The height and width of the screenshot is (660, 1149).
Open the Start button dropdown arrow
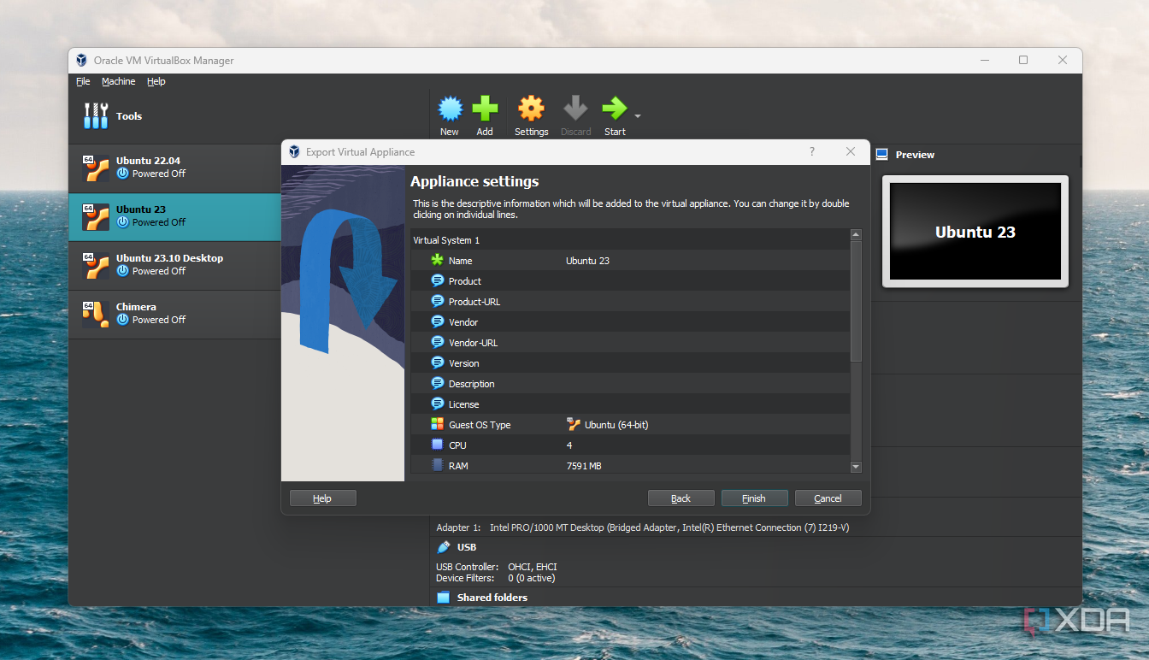tap(637, 115)
